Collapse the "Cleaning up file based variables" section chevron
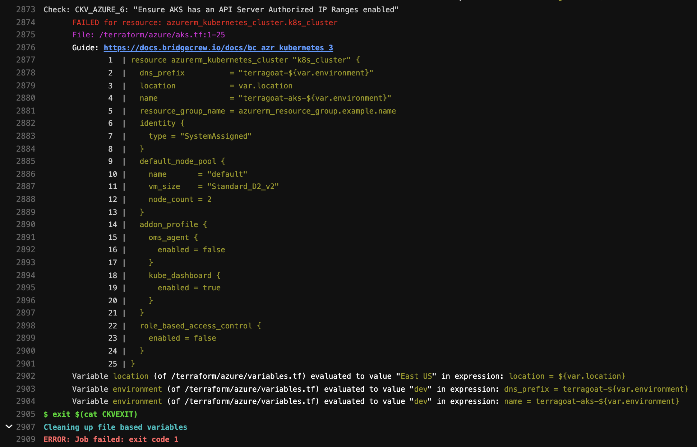This screenshot has width=697, height=447. tap(9, 427)
